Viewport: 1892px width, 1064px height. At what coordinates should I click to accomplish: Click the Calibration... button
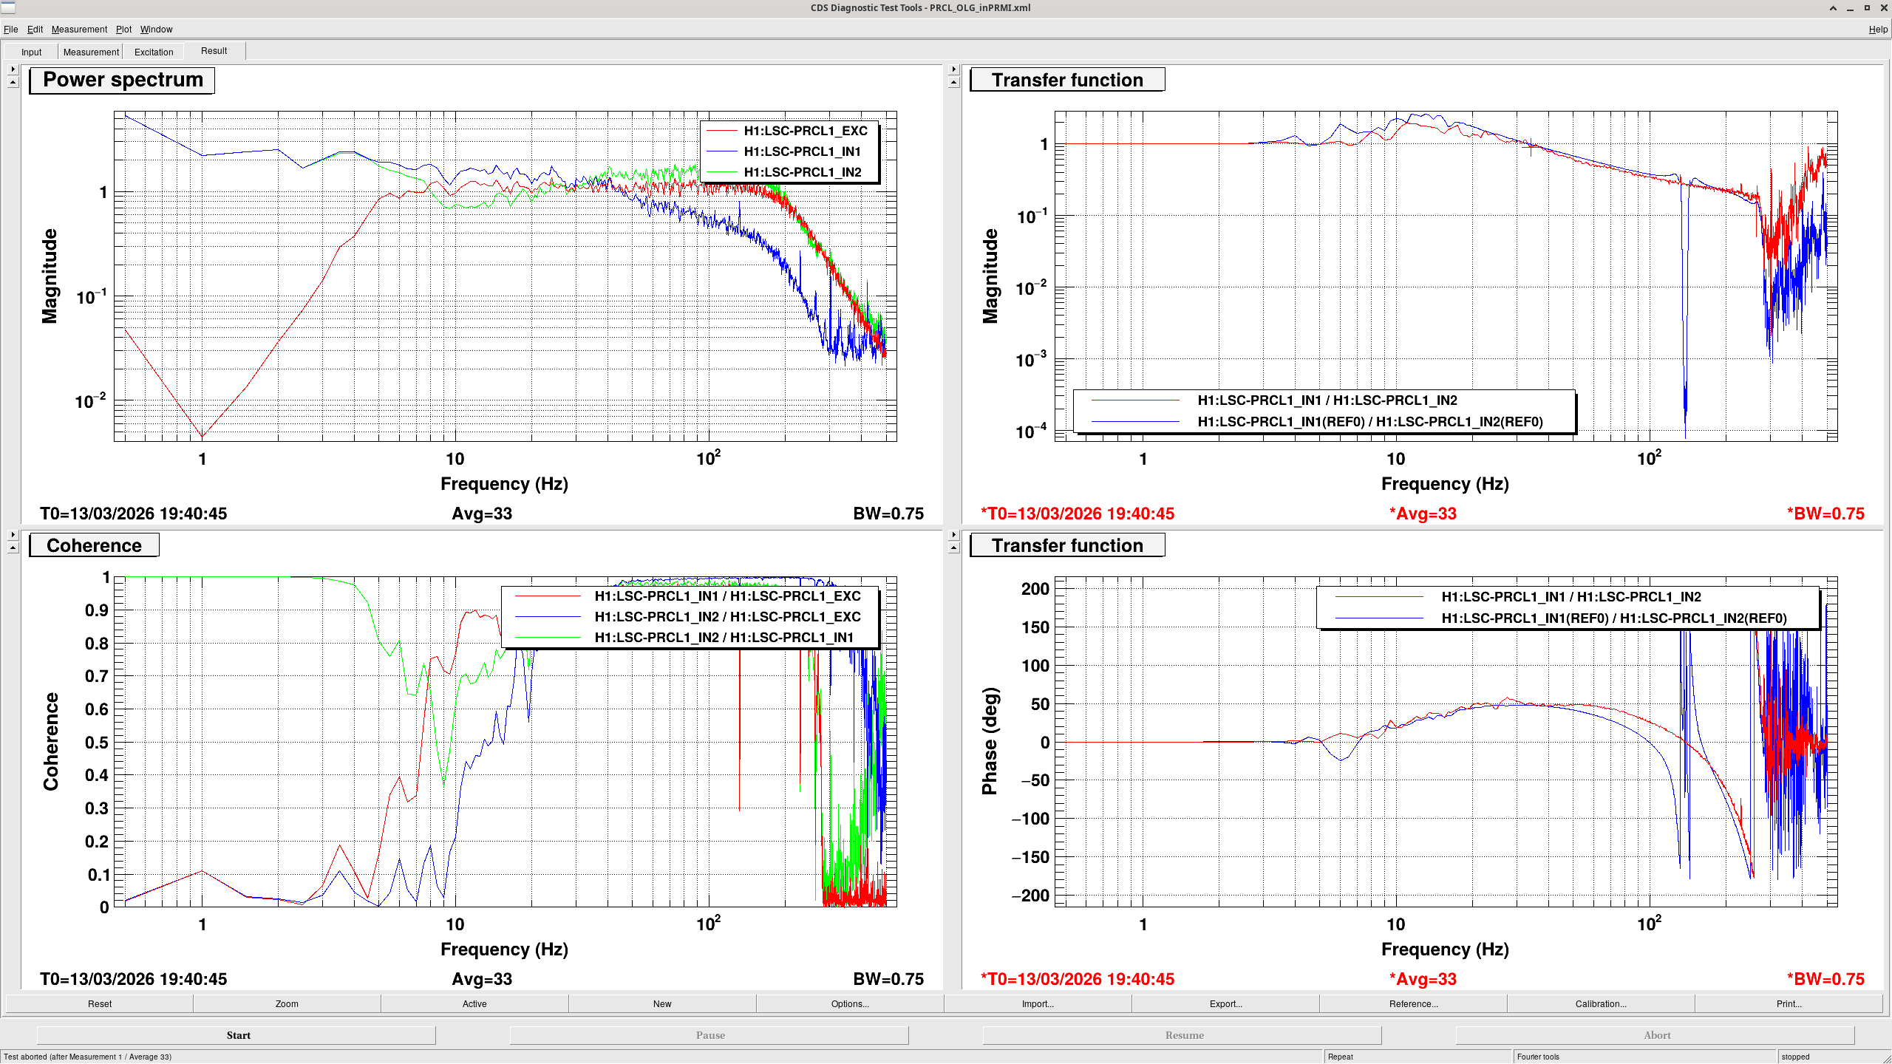tap(1600, 1003)
